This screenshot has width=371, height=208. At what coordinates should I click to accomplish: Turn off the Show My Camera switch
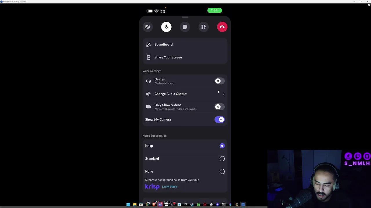point(219,120)
